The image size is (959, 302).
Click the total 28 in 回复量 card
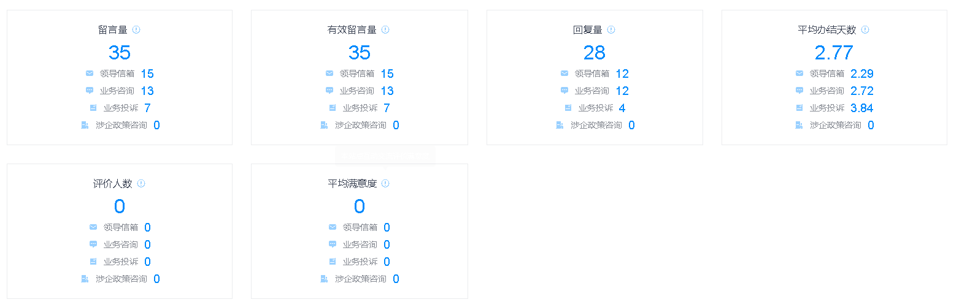(x=595, y=53)
